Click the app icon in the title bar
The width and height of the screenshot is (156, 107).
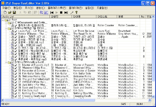[x=3, y=3]
